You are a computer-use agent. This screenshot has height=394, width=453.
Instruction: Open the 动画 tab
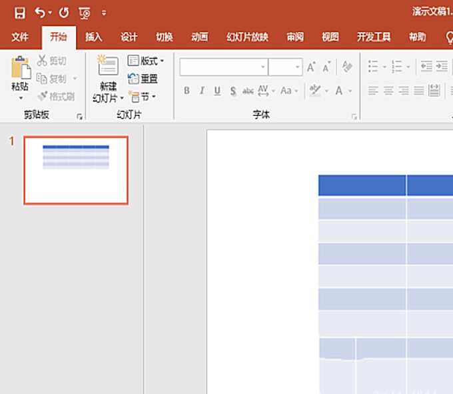[x=200, y=37]
